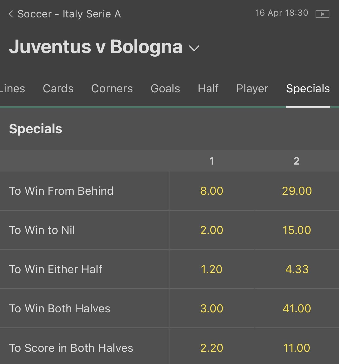Open the Goals tab
This screenshot has height=364, width=339.
[165, 89]
